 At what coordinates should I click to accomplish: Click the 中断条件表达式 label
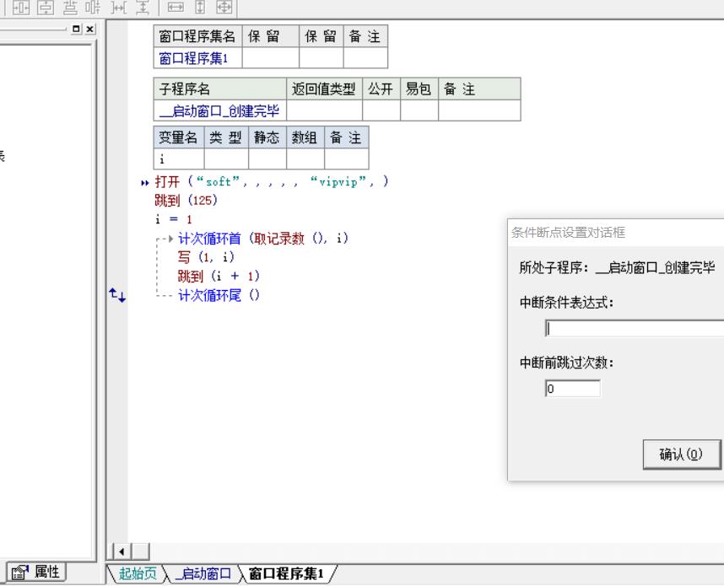coord(567,303)
